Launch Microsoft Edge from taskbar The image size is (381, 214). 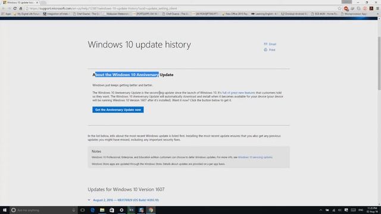click(x=93, y=210)
